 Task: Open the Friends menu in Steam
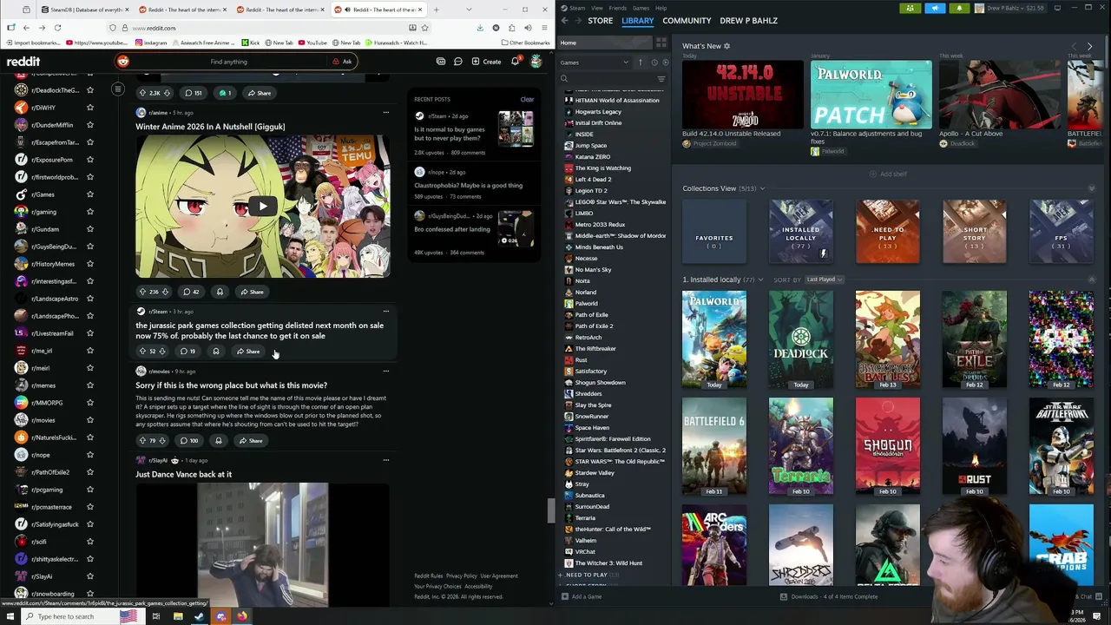click(x=617, y=8)
